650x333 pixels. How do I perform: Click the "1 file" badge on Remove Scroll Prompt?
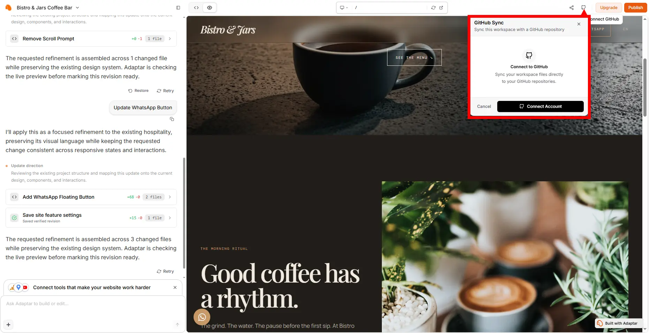click(x=154, y=39)
